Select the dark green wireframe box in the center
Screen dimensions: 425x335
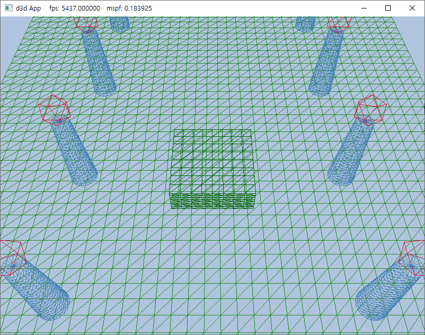click(x=212, y=169)
